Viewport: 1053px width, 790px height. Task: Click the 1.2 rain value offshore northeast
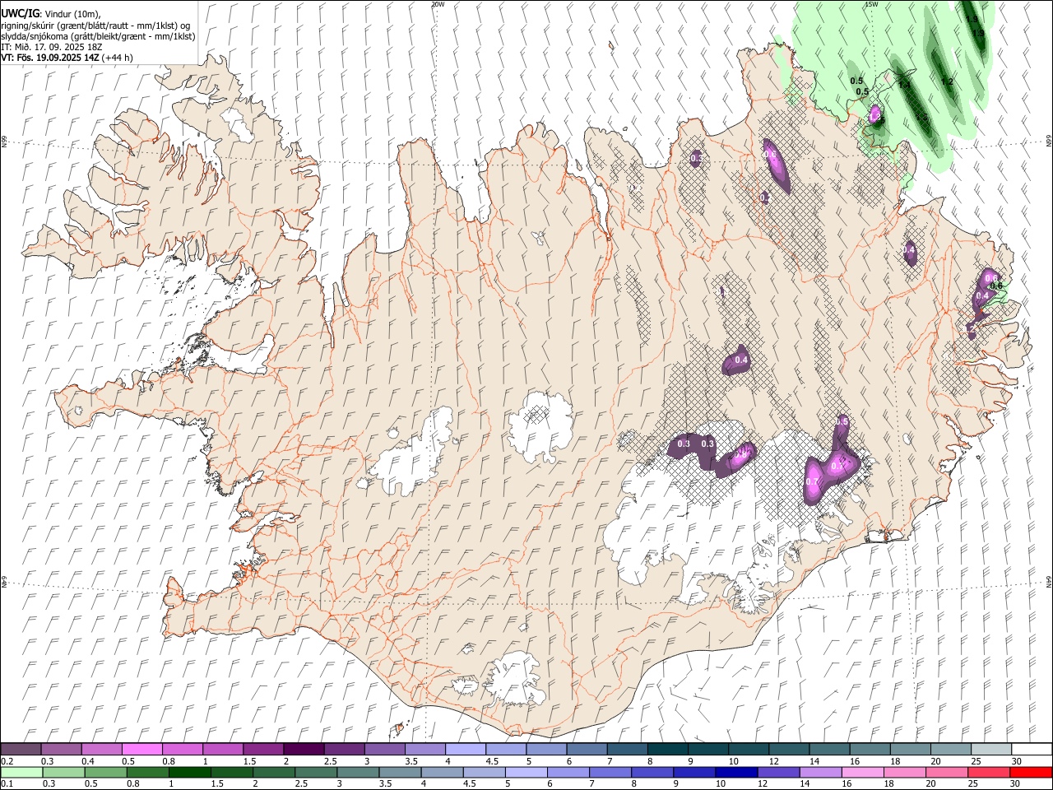(x=947, y=81)
